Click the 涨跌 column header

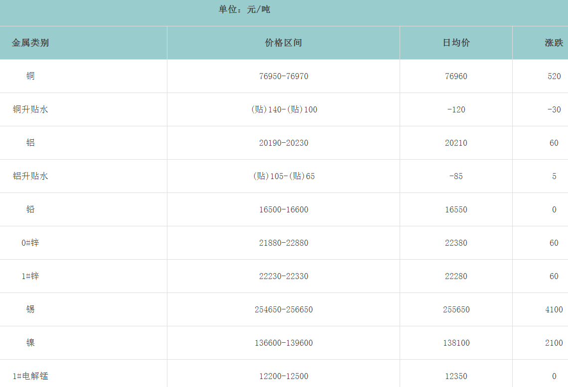(554, 43)
